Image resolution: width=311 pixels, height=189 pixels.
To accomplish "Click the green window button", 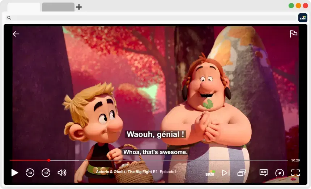I will click(x=291, y=6).
